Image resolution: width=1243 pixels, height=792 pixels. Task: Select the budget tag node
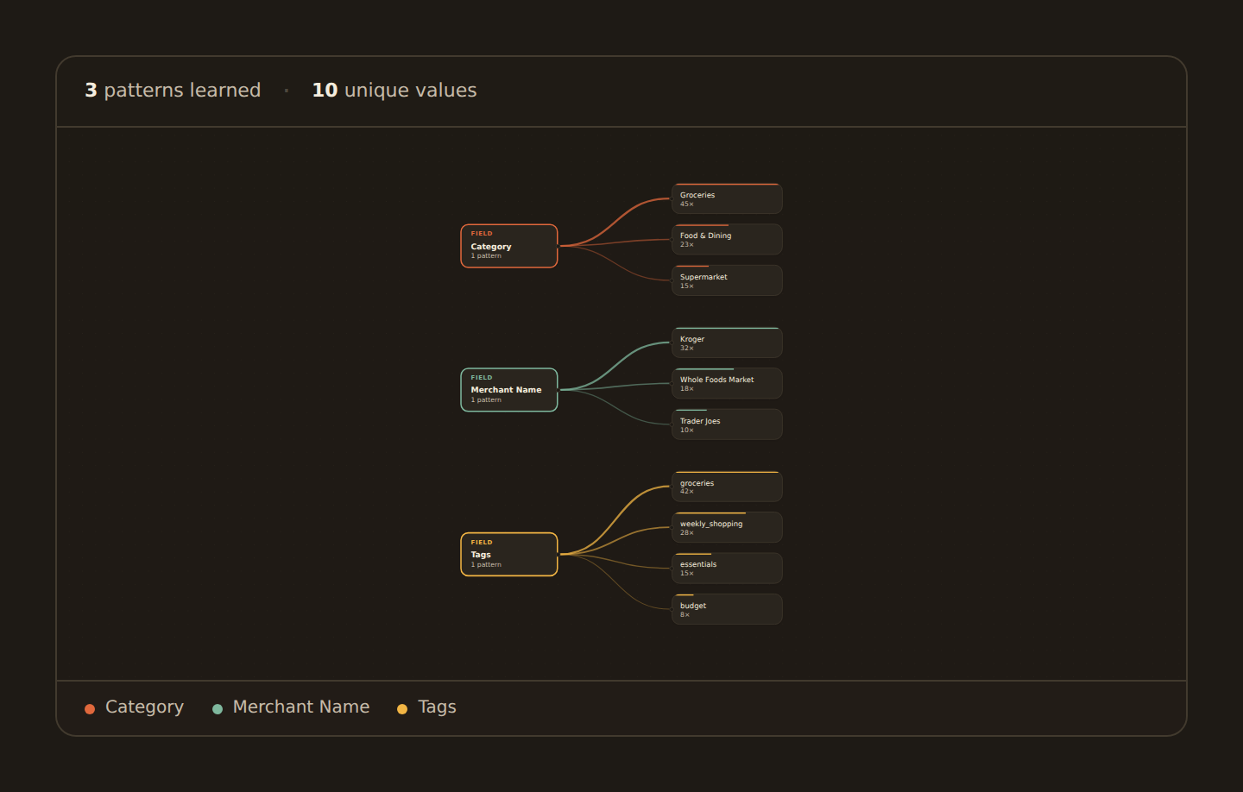pyautogui.click(x=727, y=609)
